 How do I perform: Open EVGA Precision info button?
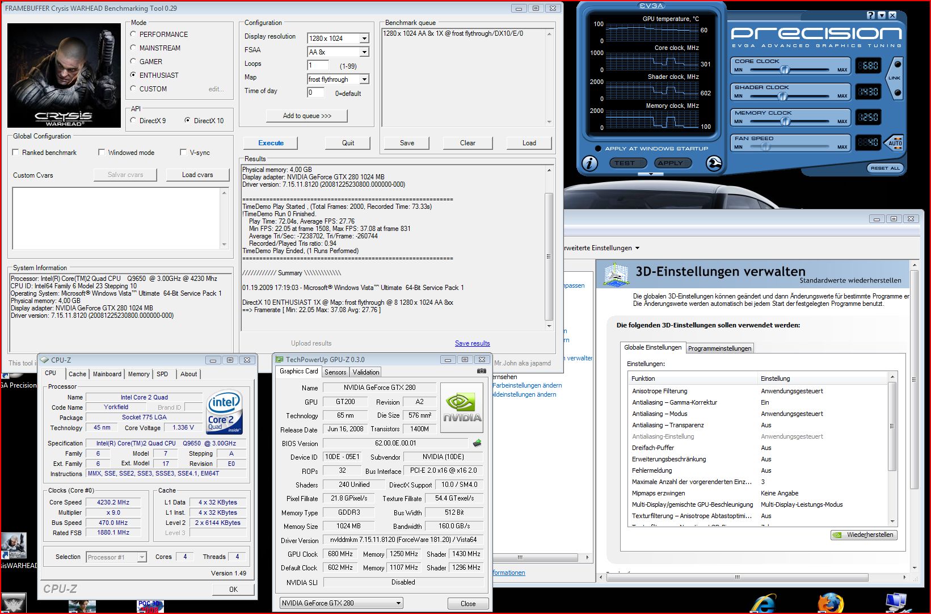point(590,164)
